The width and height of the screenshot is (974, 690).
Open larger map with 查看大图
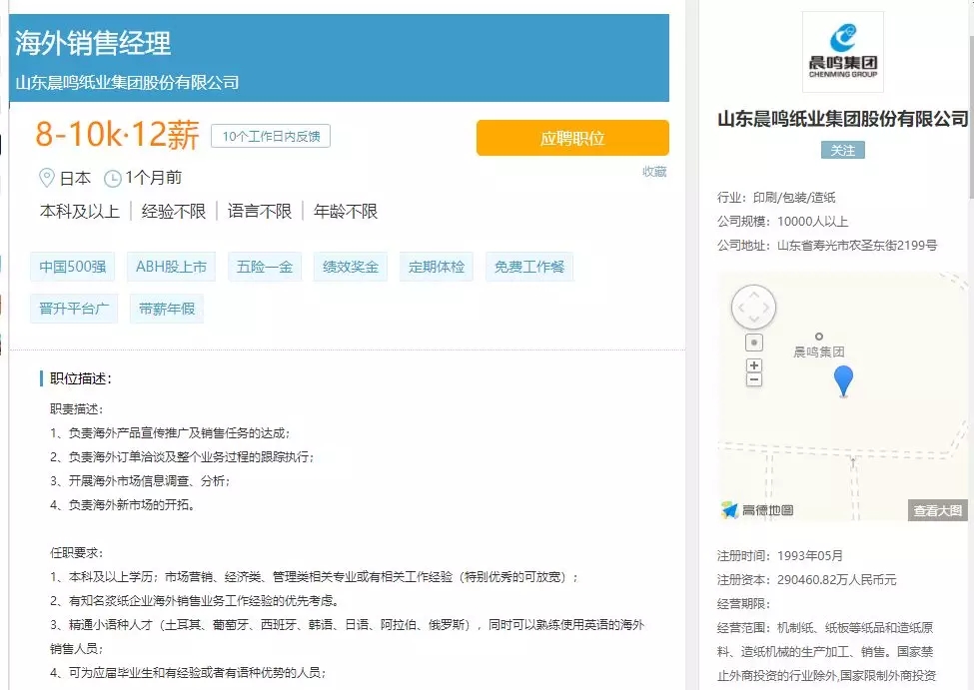click(x=937, y=510)
